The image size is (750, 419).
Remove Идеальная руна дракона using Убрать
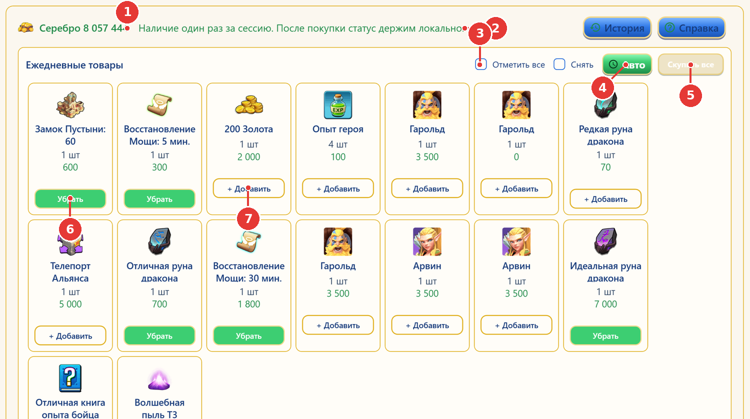pyautogui.click(x=605, y=336)
